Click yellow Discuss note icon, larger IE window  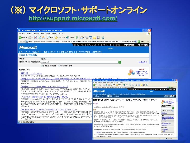click(94, 38)
